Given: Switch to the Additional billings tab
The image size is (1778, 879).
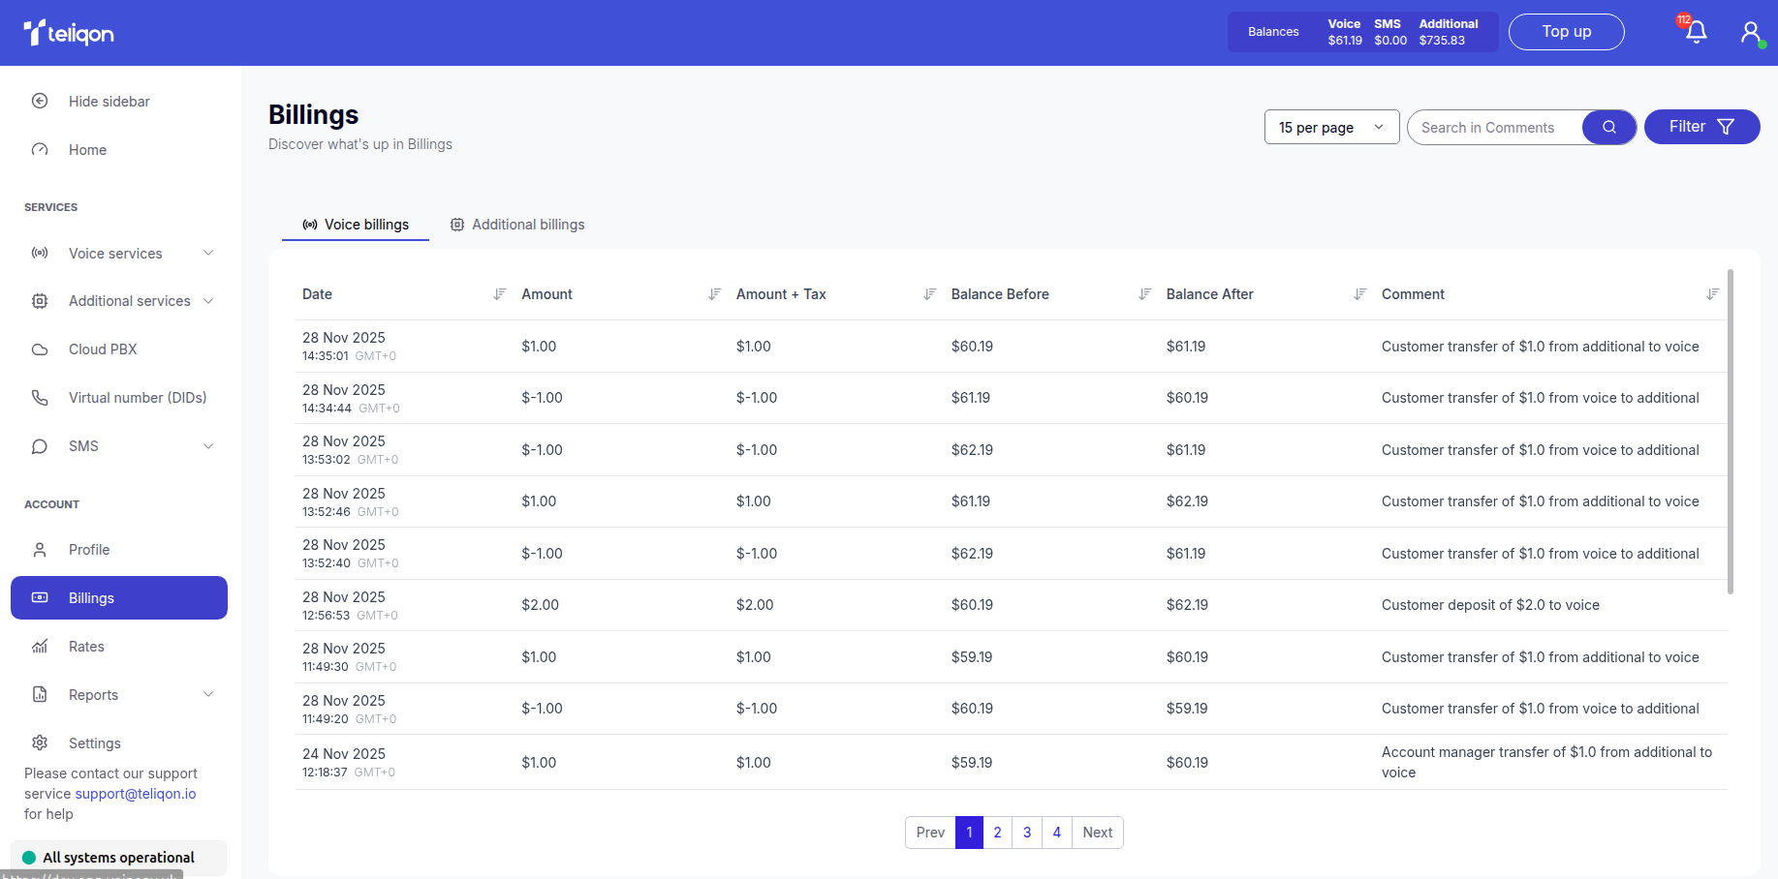Looking at the screenshot, I should 517,225.
